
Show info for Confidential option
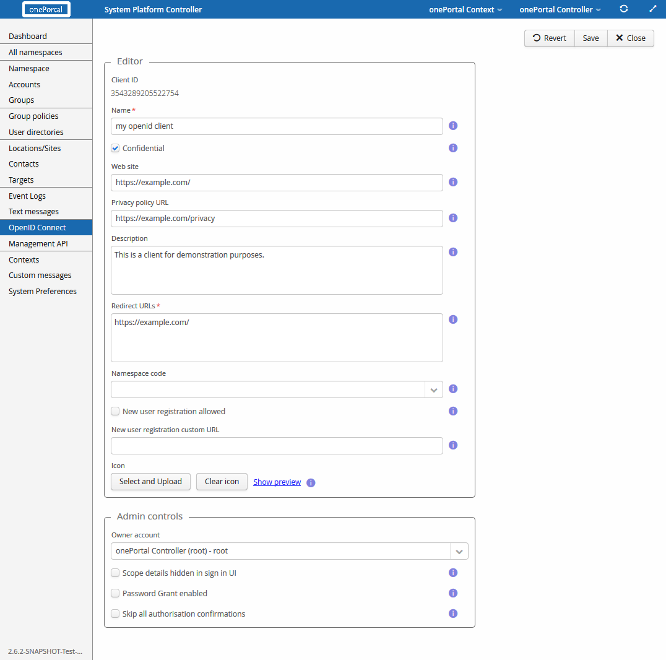pos(453,148)
